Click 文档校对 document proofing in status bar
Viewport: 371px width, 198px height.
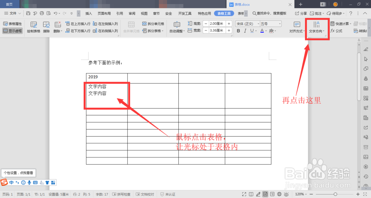click(x=145, y=194)
